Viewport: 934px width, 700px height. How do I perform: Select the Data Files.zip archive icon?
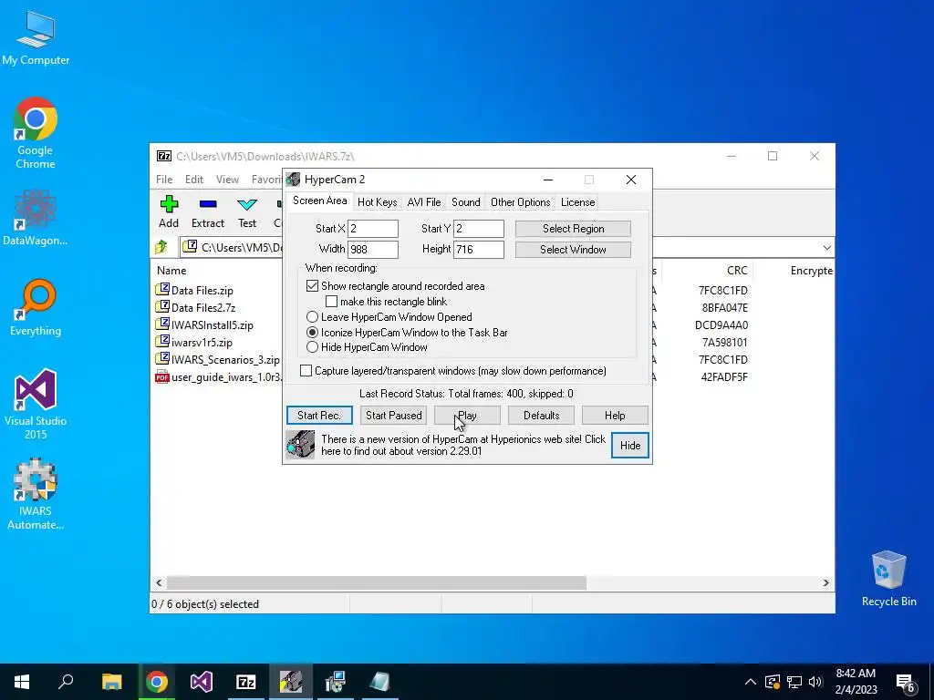click(162, 289)
